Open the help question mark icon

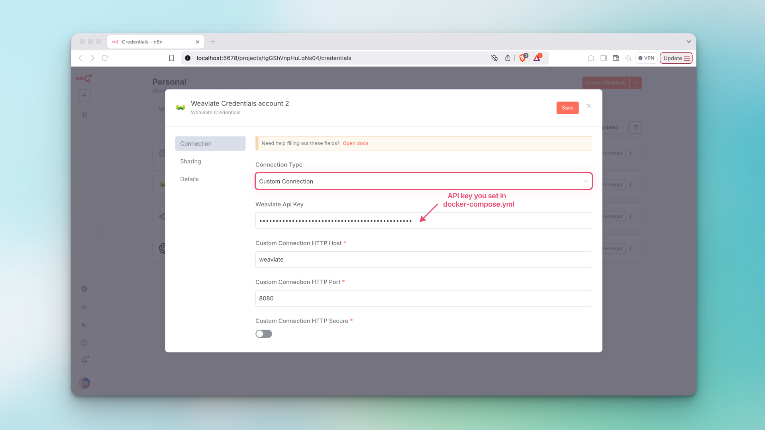click(84, 342)
